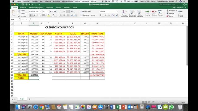This screenshot has height=111, width=198.
Task: Add a new sheet with plus button
Action: [30, 99]
